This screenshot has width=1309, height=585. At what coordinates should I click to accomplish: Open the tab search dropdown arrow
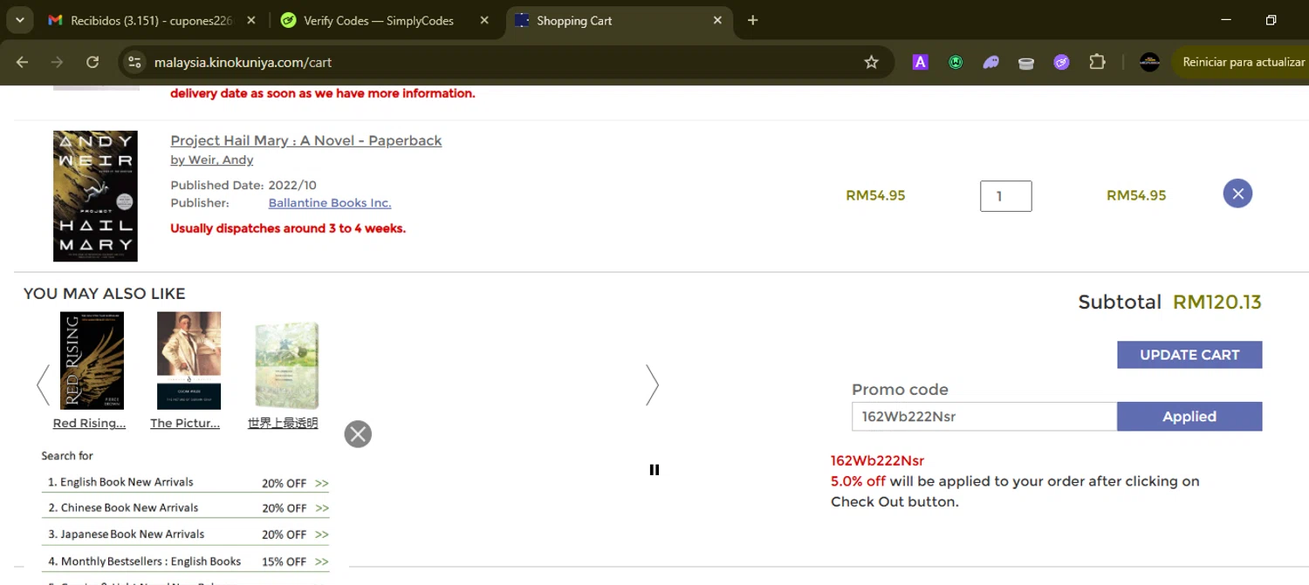pos(19,20)
